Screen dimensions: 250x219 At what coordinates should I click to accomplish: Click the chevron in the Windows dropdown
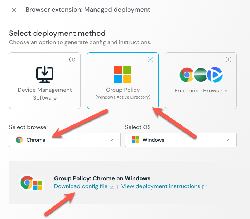(x=228, y=139)
